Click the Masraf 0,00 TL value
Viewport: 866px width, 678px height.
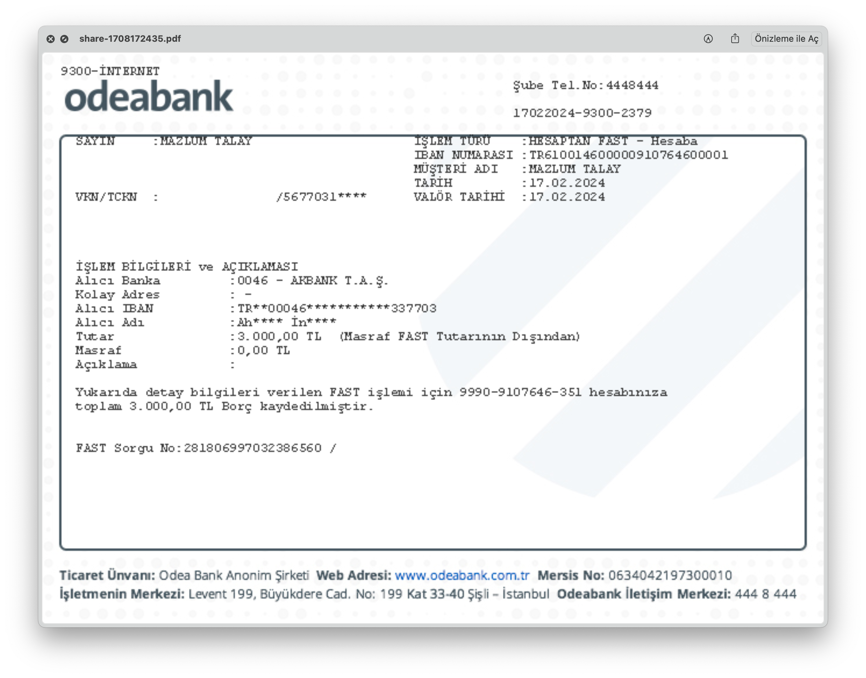(264, 351)
